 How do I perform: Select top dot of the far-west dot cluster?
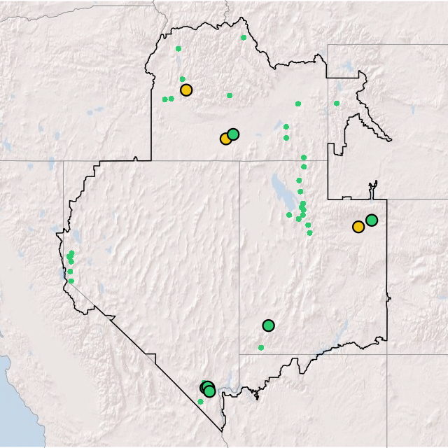(x=71, y=253)
